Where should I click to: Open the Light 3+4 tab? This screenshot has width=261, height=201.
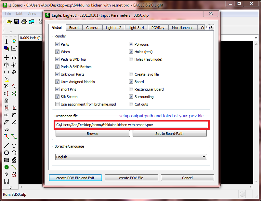point(136,28)
